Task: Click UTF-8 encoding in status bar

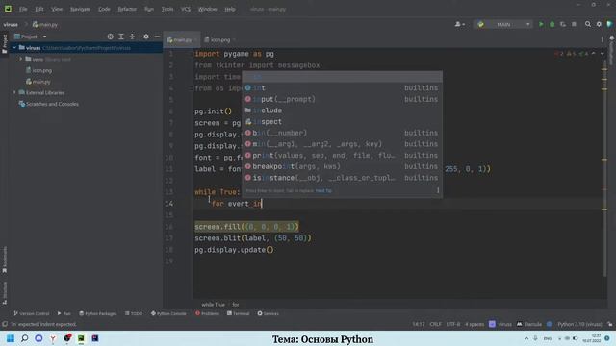Action: coord(453,325)
